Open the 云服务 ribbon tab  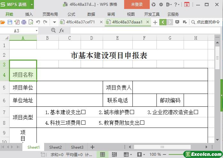(173, 14)
